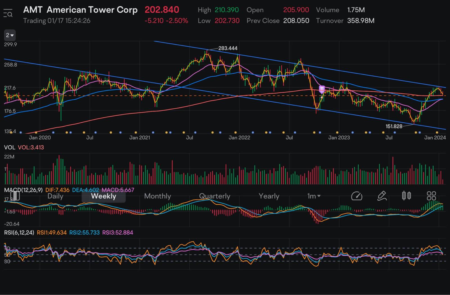Select the pencil drawing tool
The image size is (450, 295).
click(382, 196)
